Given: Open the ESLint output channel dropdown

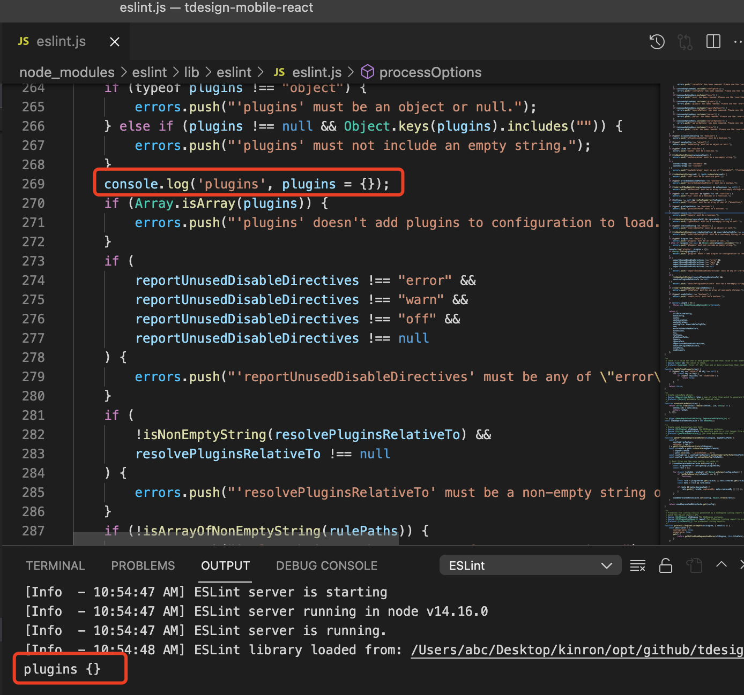Looking at the screenshot, I should 530,565.
